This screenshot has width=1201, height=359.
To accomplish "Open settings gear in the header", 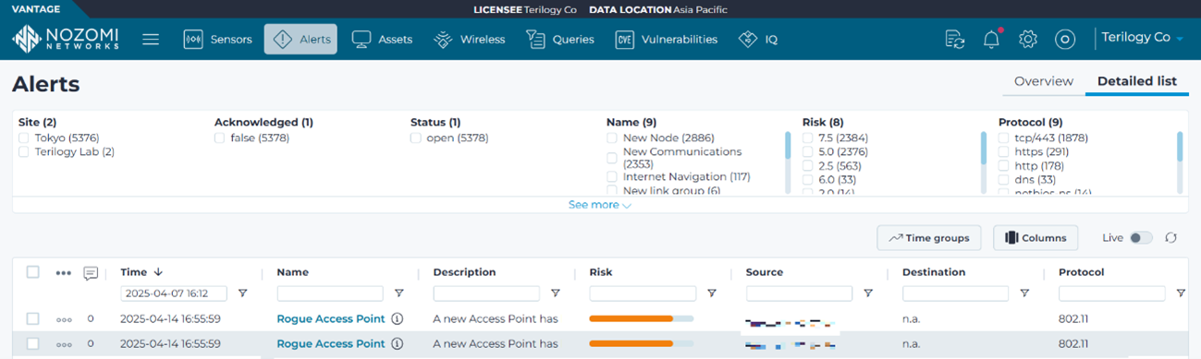I will click(1028, 40).
